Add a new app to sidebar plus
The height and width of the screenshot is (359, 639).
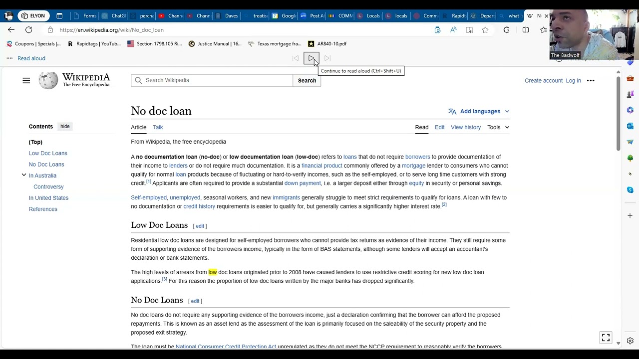pos(630,215)
